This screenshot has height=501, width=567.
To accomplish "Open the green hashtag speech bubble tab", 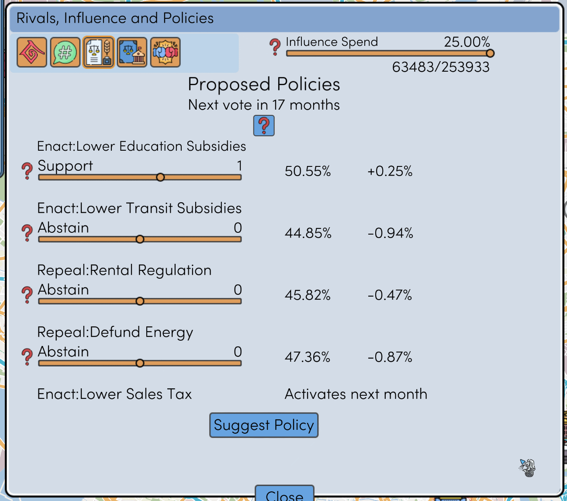I will click(x=65, y=52).
